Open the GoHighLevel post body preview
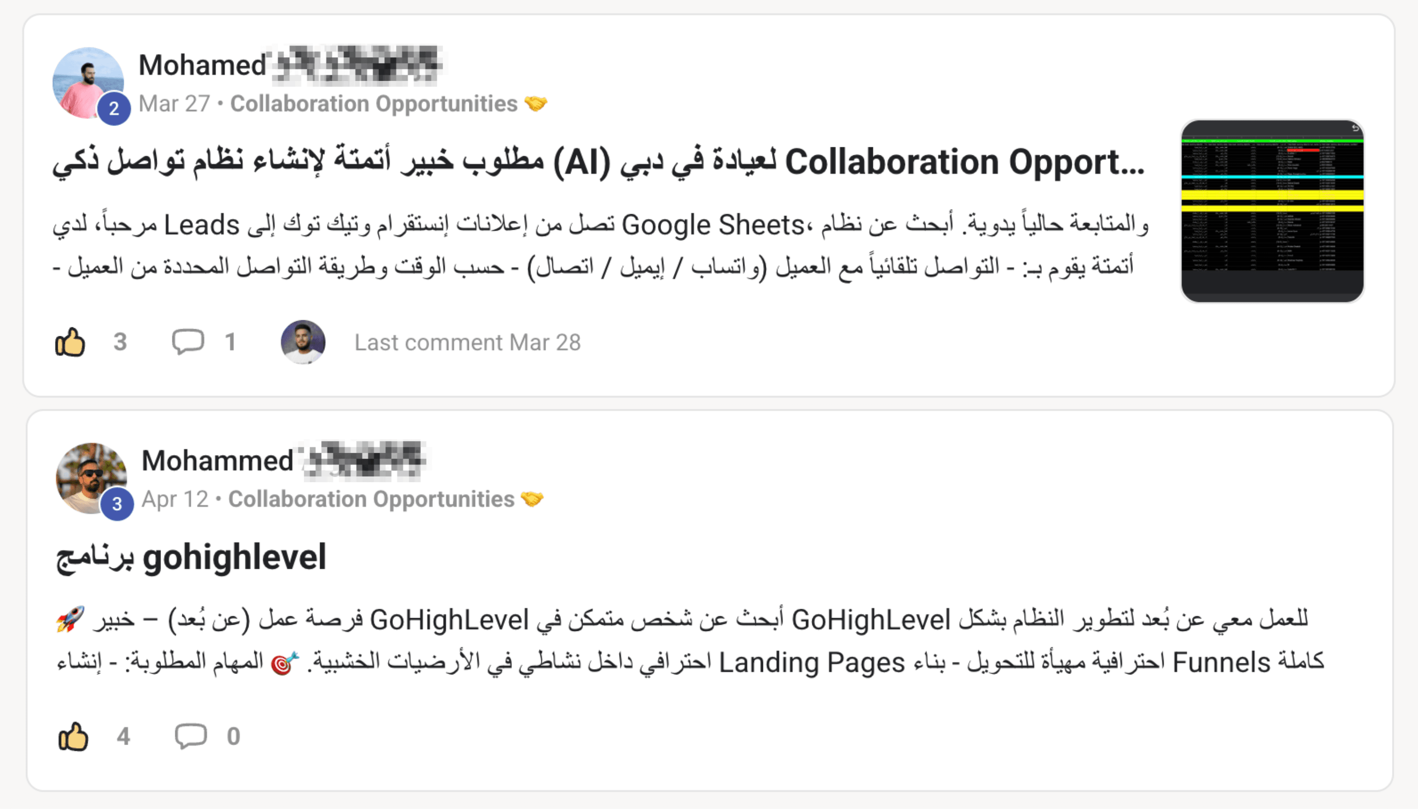Screen dimensions: 1418x809 pyautogui.click(x=691, y=640)
